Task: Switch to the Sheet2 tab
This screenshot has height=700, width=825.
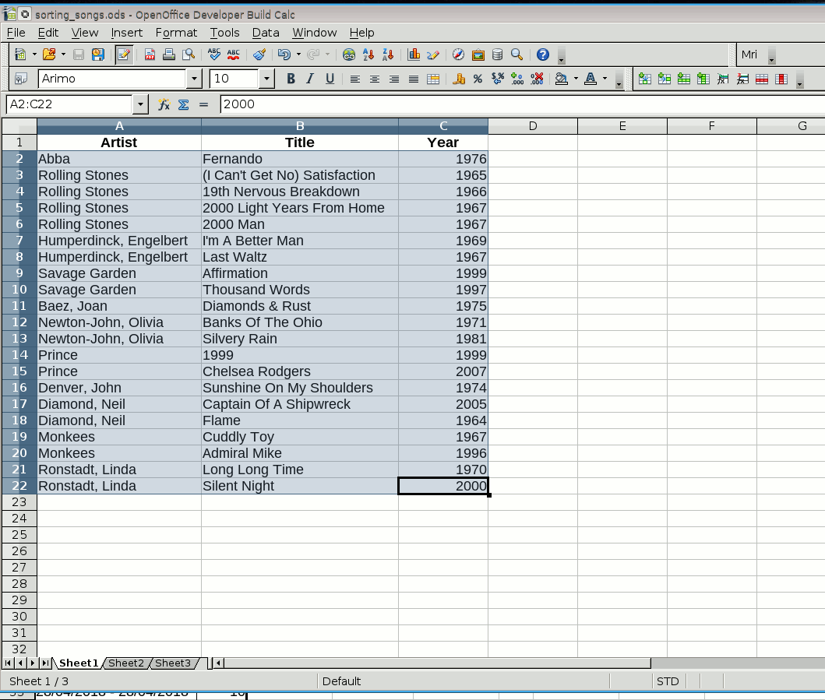Action: (125, 663)
